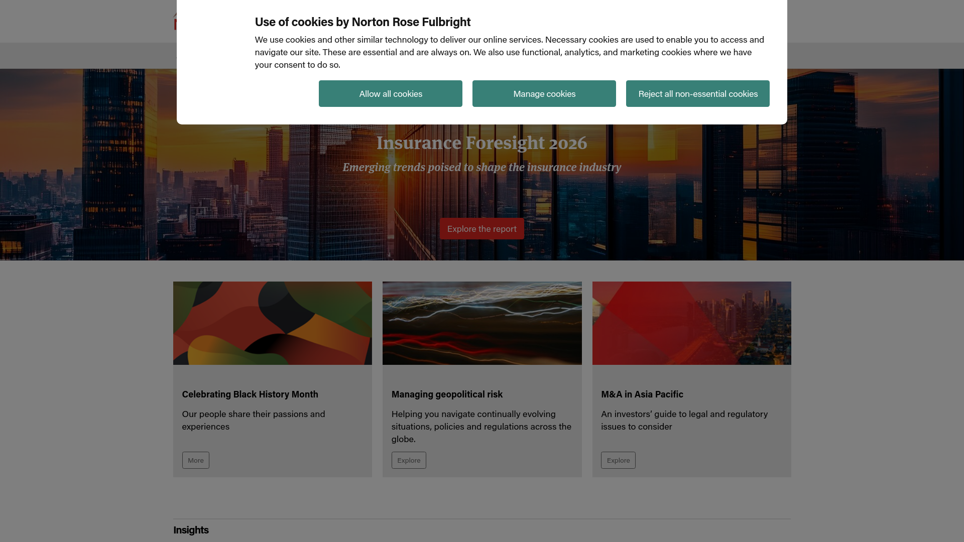The height and width of the screenshot is (542, 964).
Task: Open Manage cookies settings
Action: (x=544, y=93)
